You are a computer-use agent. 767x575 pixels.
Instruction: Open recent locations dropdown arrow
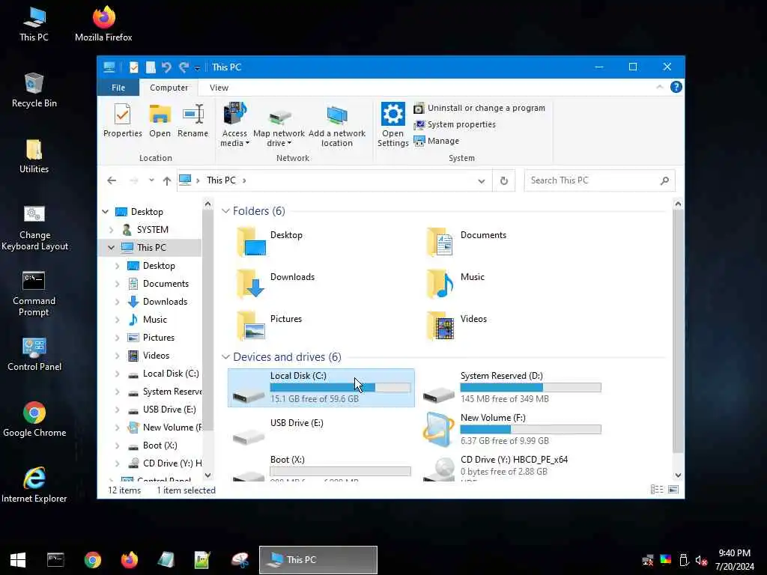tap(151, 180)
